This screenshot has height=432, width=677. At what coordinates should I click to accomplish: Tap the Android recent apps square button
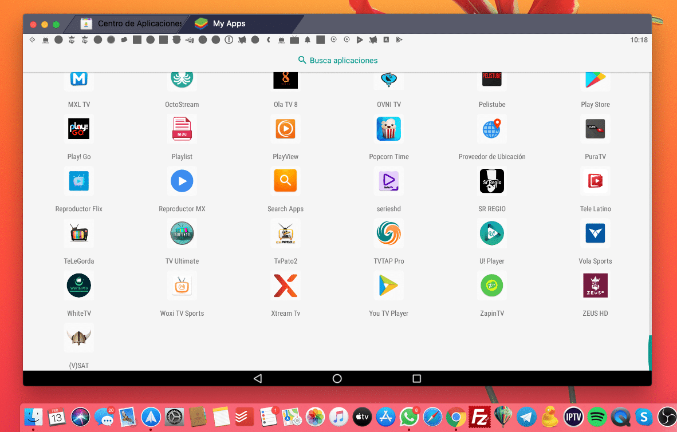[x=416, y=379]
